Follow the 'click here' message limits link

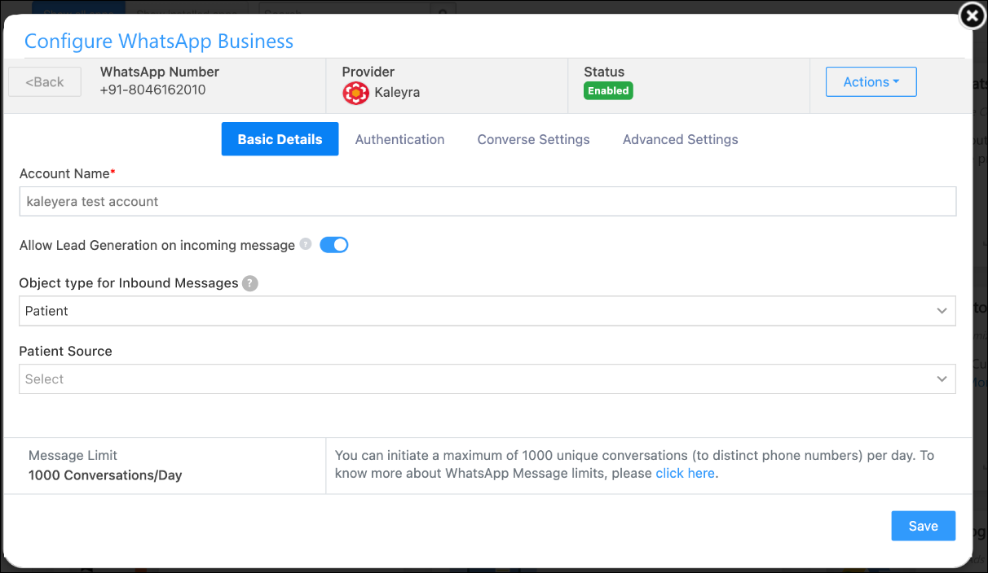click(x=685, y=473)
